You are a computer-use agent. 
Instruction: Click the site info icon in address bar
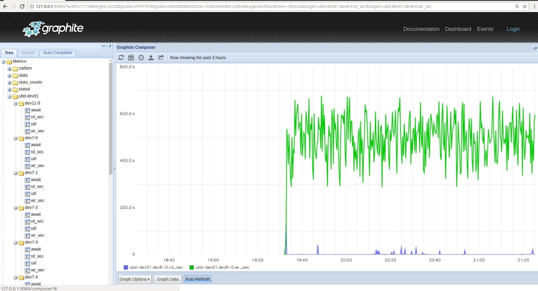(x=32, y=6)
